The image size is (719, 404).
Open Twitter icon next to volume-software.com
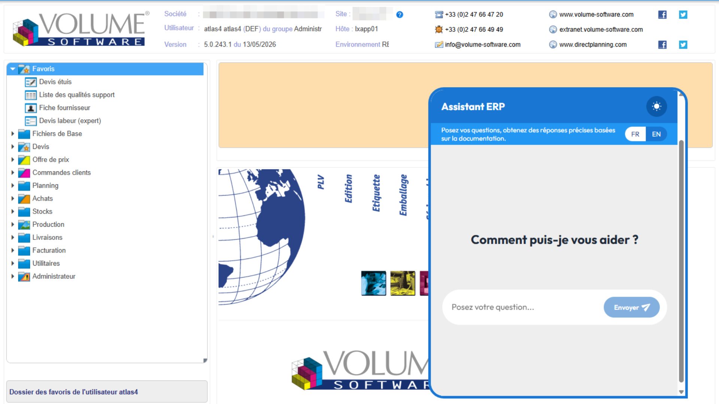[x=683, y=15]
